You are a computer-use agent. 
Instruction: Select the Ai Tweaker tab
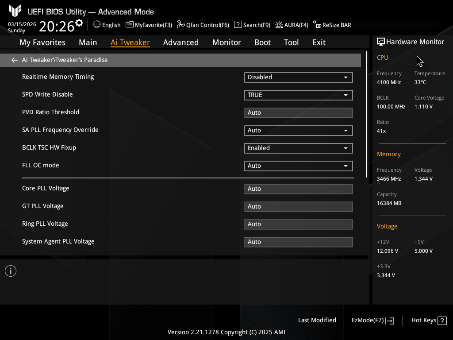[x=130, y=42]
